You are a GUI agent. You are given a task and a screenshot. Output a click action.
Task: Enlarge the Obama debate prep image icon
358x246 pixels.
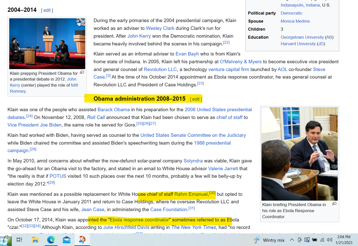coord(82,72)
